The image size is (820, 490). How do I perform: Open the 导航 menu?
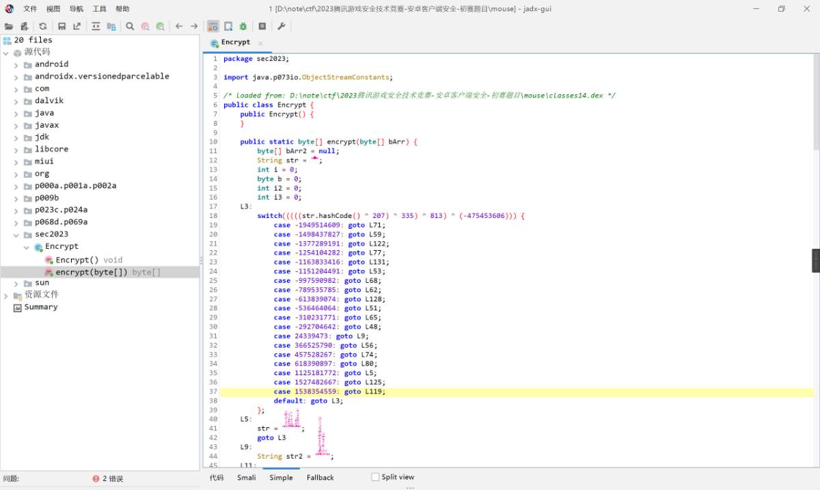(x=77, y=9)
